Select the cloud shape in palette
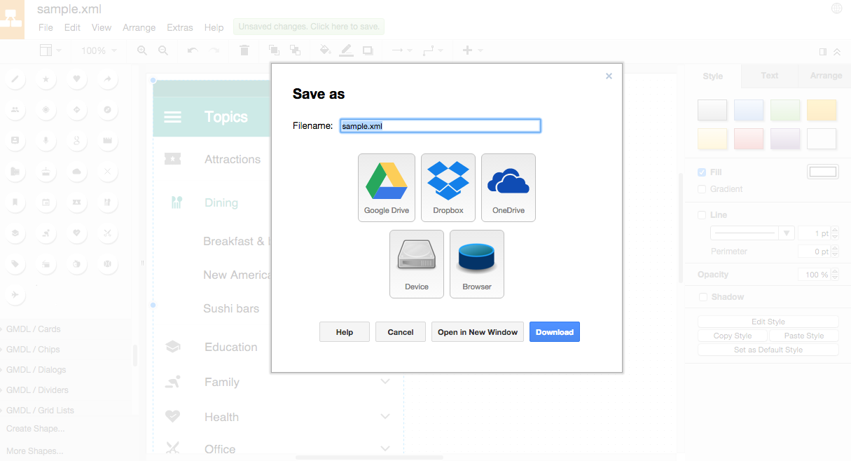Image resolution: width=851 pixels, height=461 pixels. [77, 172]
